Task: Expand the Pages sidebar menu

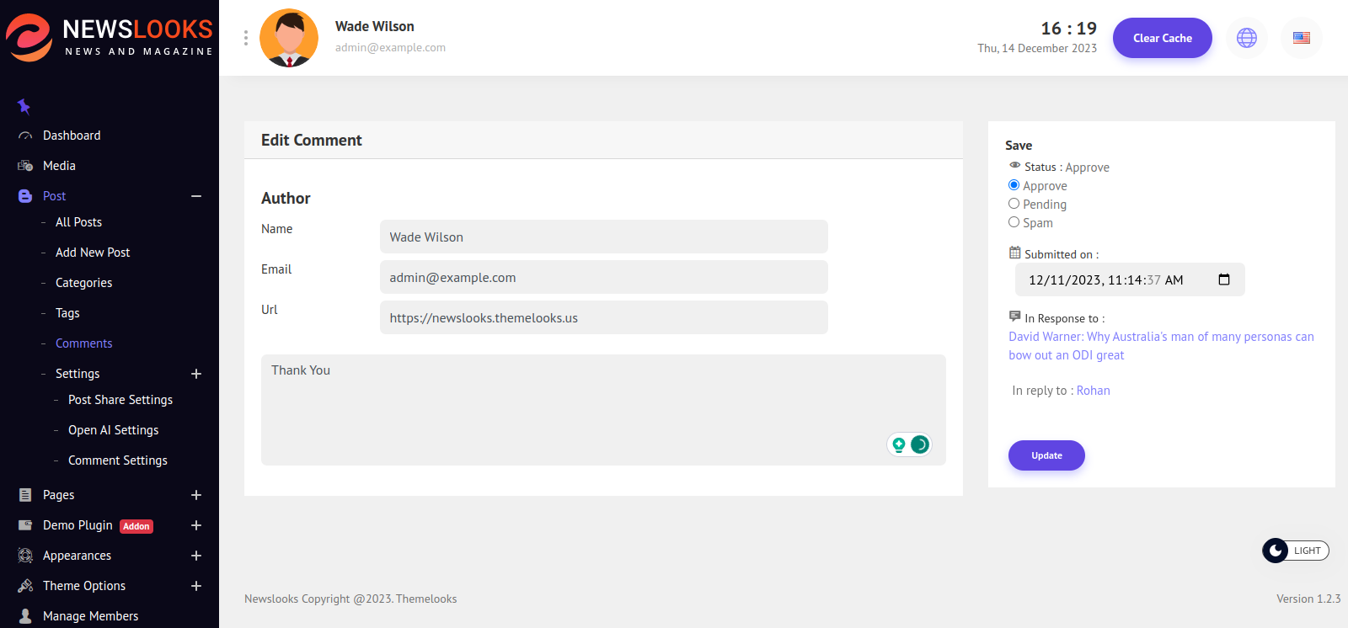Action: pyautogui.click(x=196, y=495)
